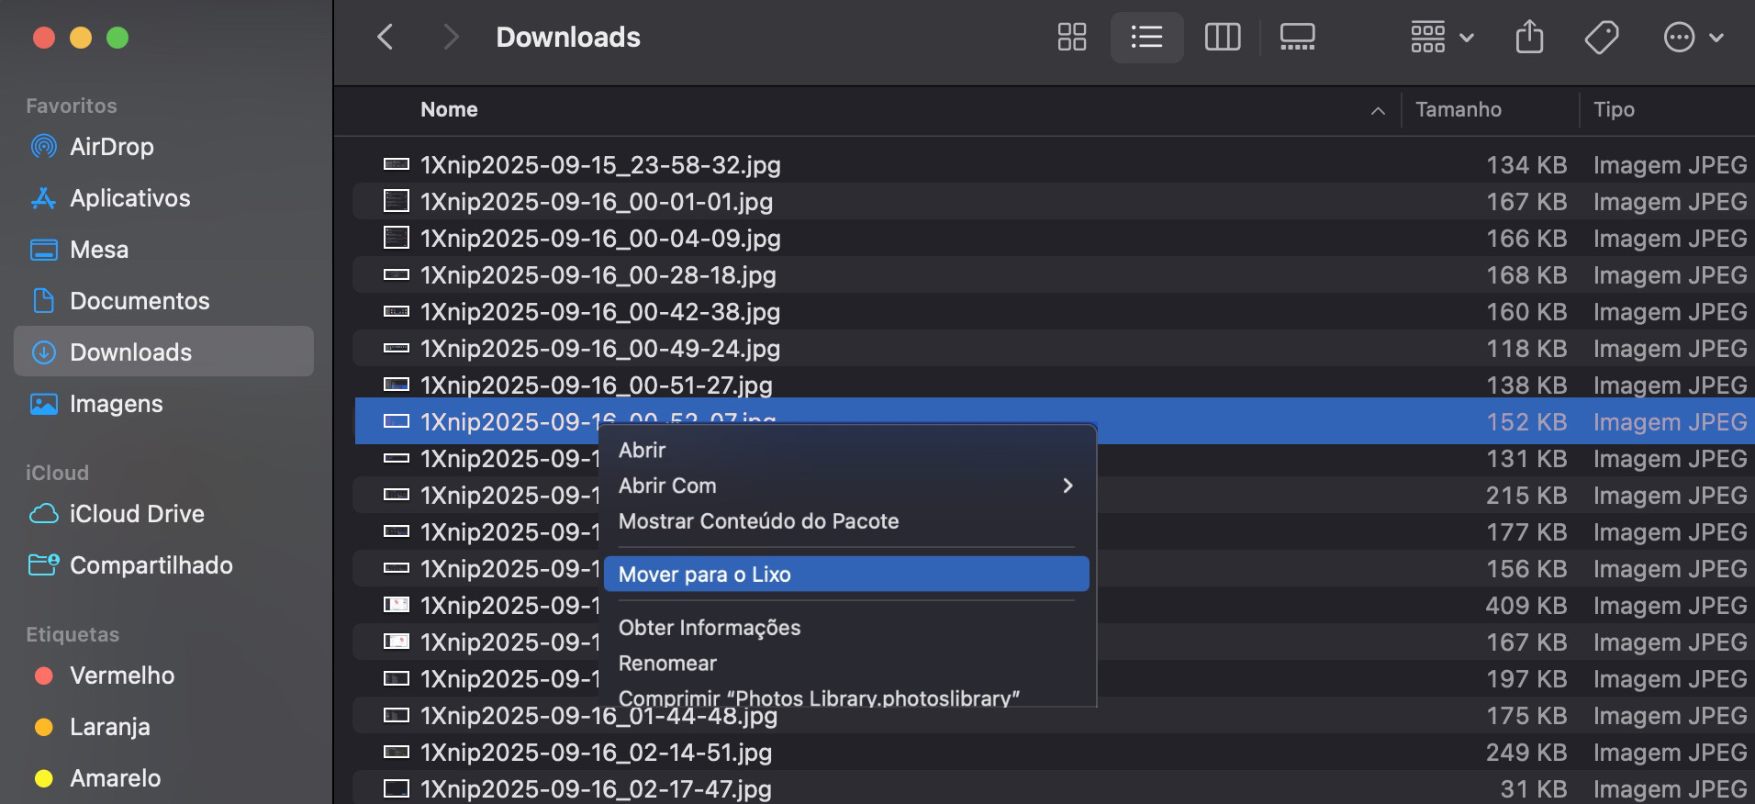Select Downloads in the sidebar
Image resolution: width=1755 pixels, height=804 pixels.
click(163, 352)
